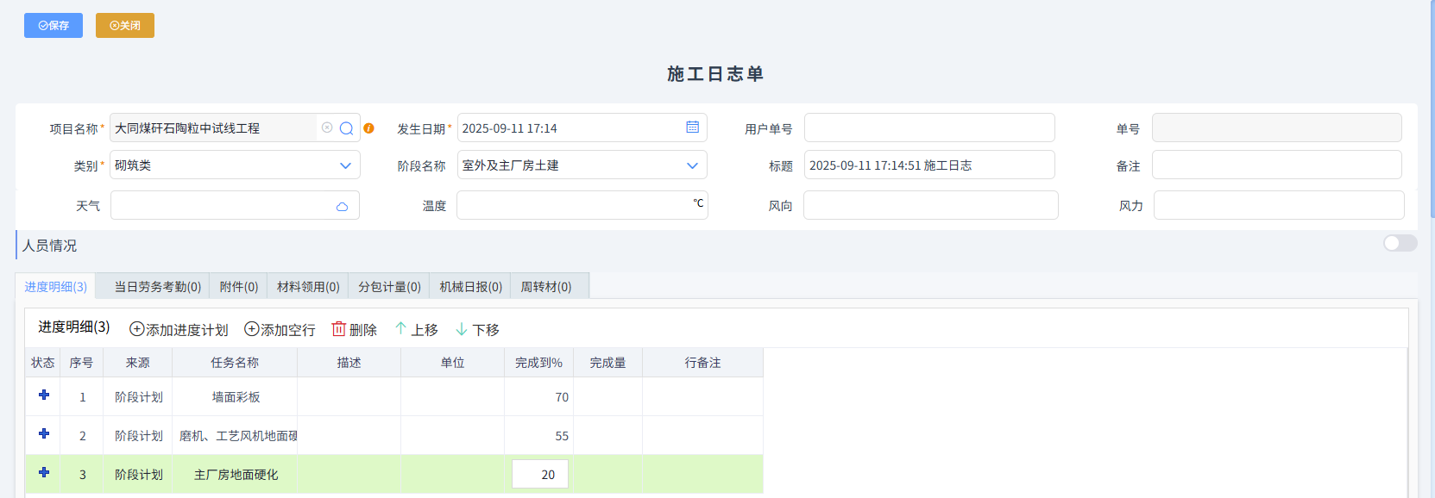
Task: Expand the 阶段名称 dropdown
Action: [x=692, y=165]
